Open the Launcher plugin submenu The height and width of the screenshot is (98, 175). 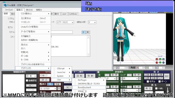pos(62,72)
